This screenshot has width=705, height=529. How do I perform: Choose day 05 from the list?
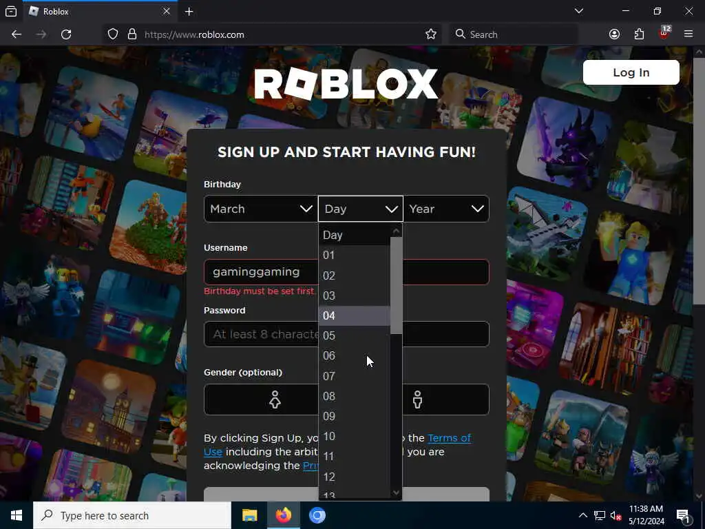[355, 335]
